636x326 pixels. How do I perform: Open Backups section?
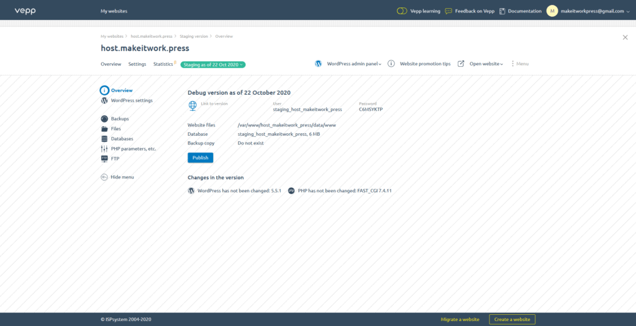point(120,118)
